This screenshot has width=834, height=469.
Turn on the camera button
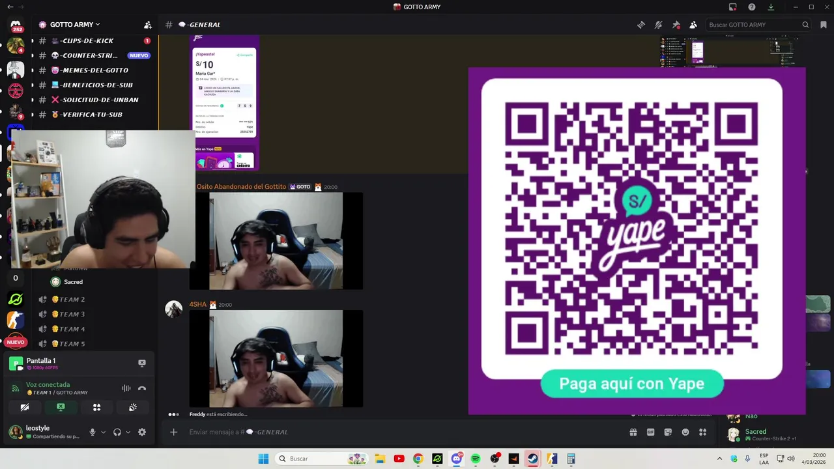[x=25, y=407]
